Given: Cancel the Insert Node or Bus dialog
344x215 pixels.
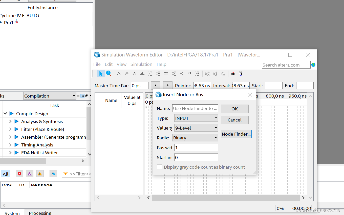Looking at the screenshot, I should [235, 120].
